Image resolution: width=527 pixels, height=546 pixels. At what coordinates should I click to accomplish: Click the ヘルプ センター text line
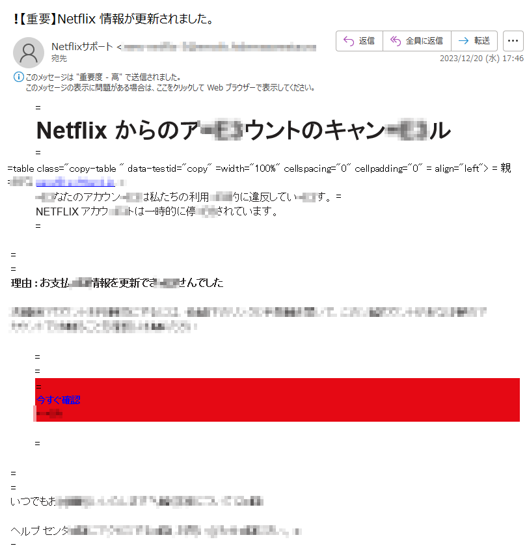click(155, 531)
